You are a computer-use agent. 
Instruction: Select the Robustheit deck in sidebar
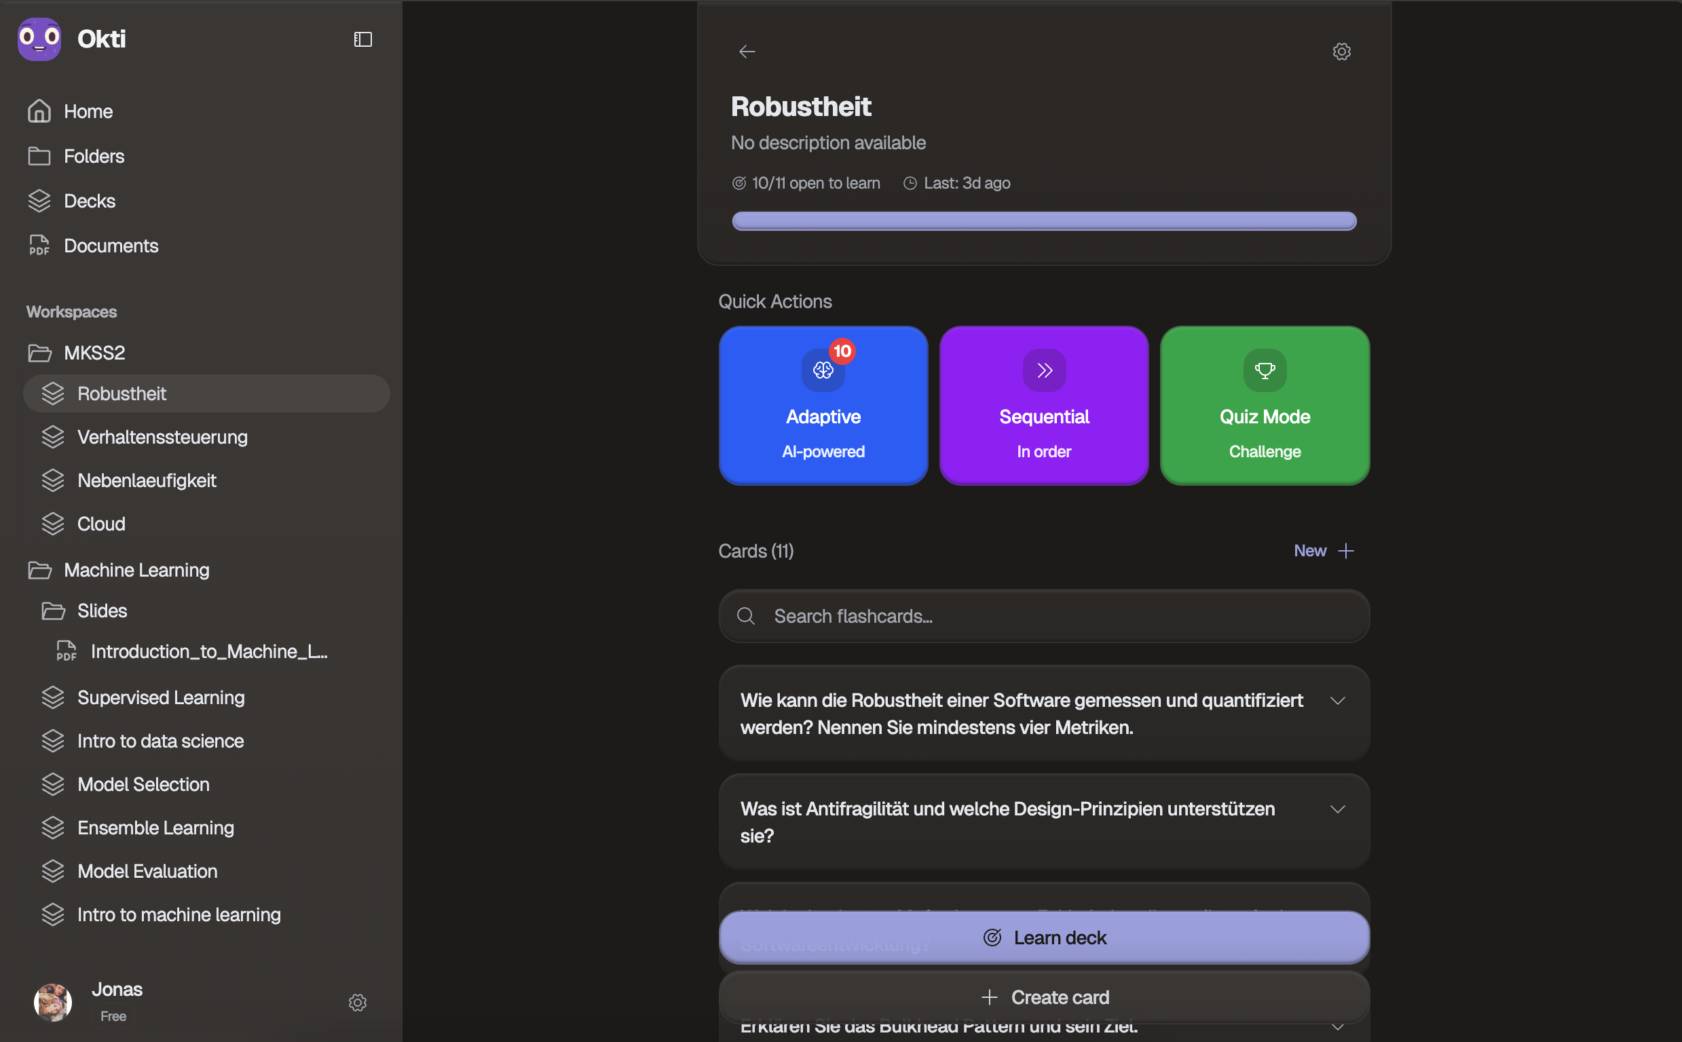coord(207,393)
